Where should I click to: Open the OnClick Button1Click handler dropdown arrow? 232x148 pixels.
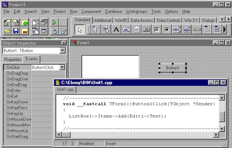(62, 67)
